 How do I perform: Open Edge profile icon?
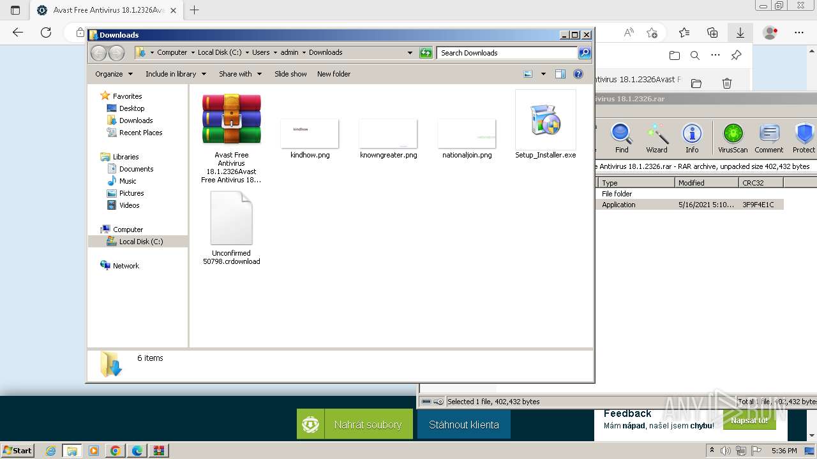(x=770, y=33)
